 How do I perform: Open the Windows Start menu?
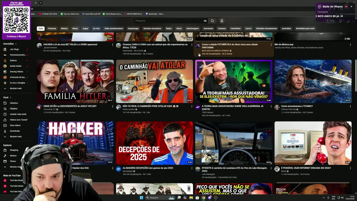pyautogui.click(x=141, y=198)
